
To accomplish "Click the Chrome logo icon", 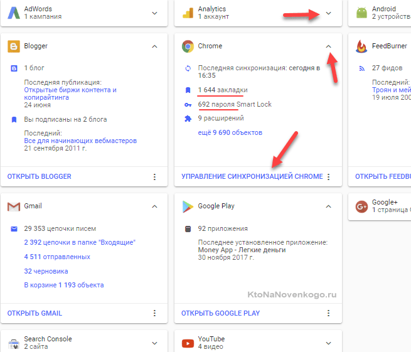I will pos(188,46).
